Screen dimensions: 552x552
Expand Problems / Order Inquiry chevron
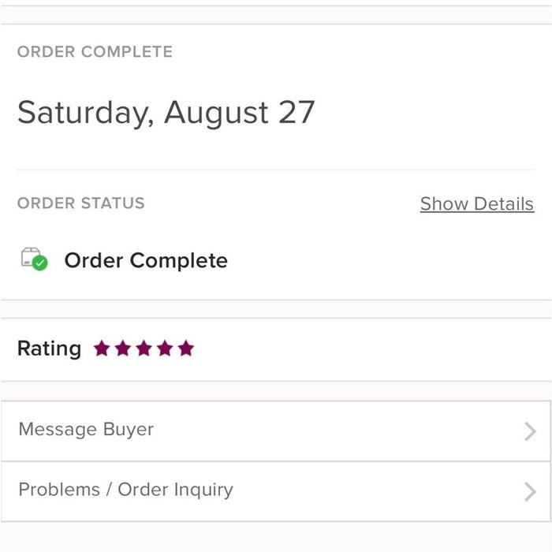pos(530,492)
